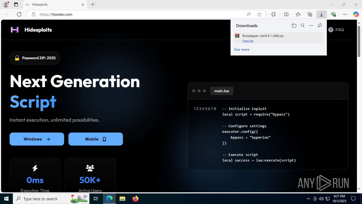Select the main.lua code tab
Viewport: 362px width, 204px height.
point(222,91)
